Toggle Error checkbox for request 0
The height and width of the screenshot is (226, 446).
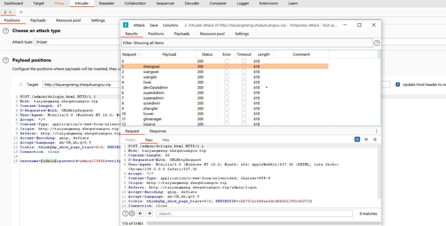coord(227,61)
